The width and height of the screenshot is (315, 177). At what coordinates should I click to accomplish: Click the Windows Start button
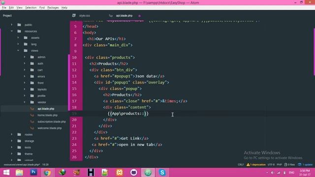6,173
